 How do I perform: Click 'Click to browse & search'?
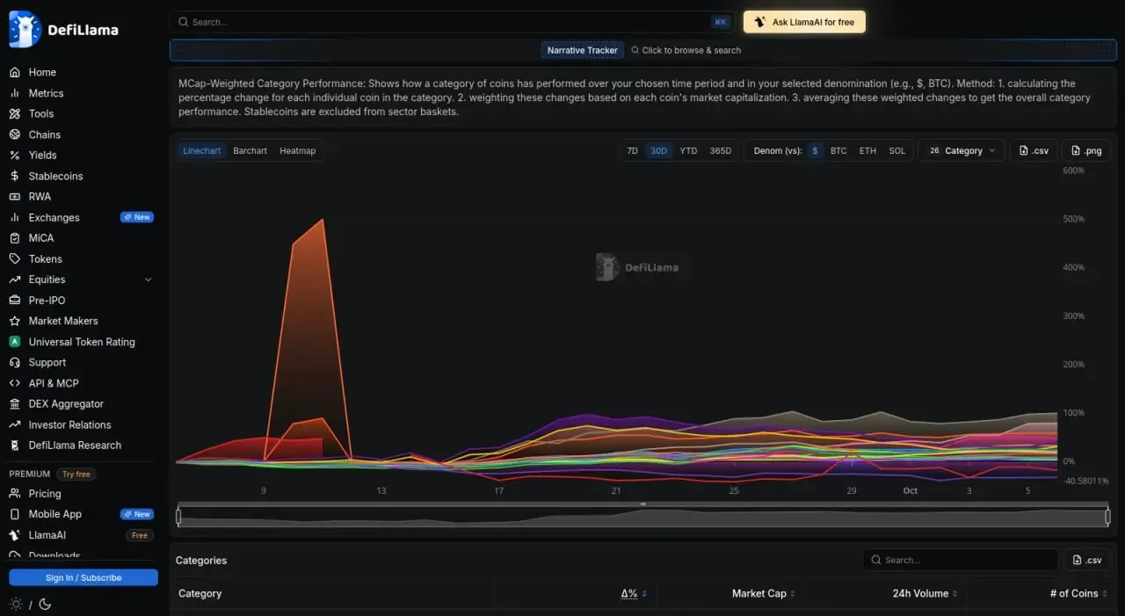tap(686, 50)
